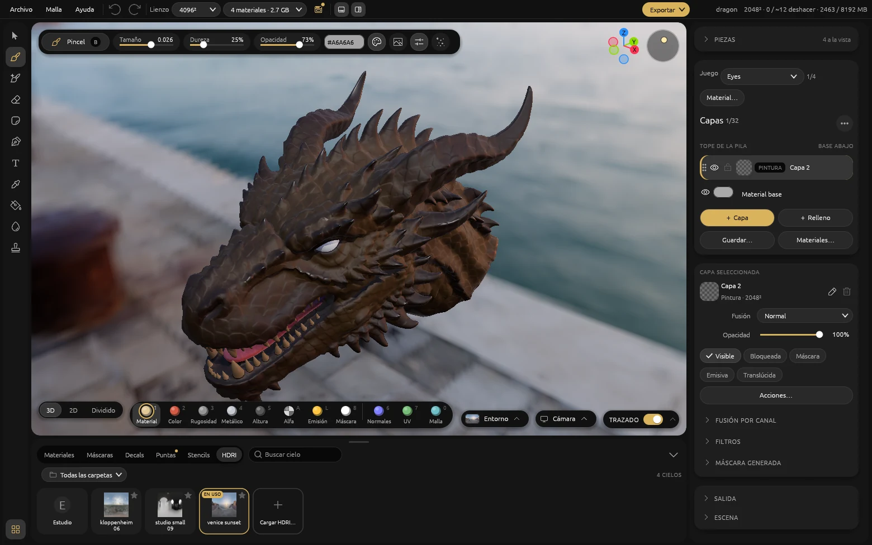Image resolution: width=872 pixels, height=545 pixels.
Task: Open the Juego Eyes dropdown
Action: pyautogui.click(x=762, y=77)
